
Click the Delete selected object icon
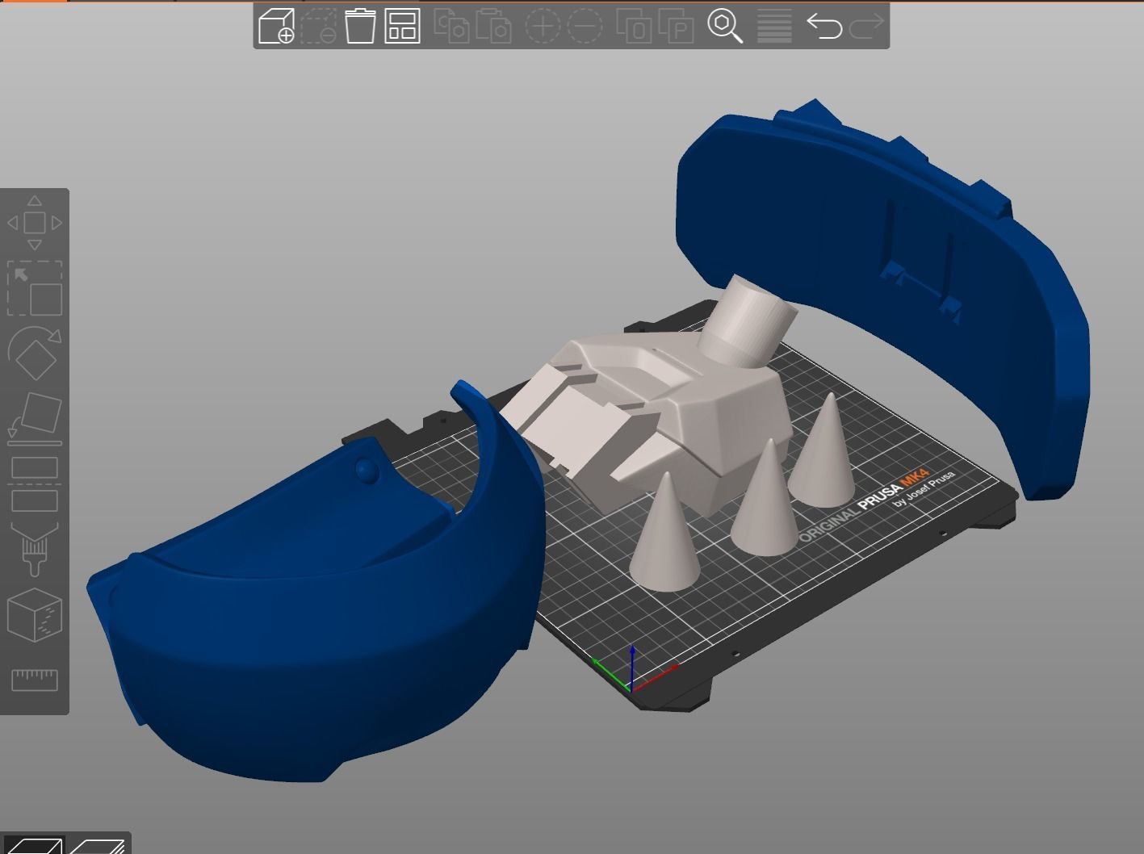pos(319,26)
